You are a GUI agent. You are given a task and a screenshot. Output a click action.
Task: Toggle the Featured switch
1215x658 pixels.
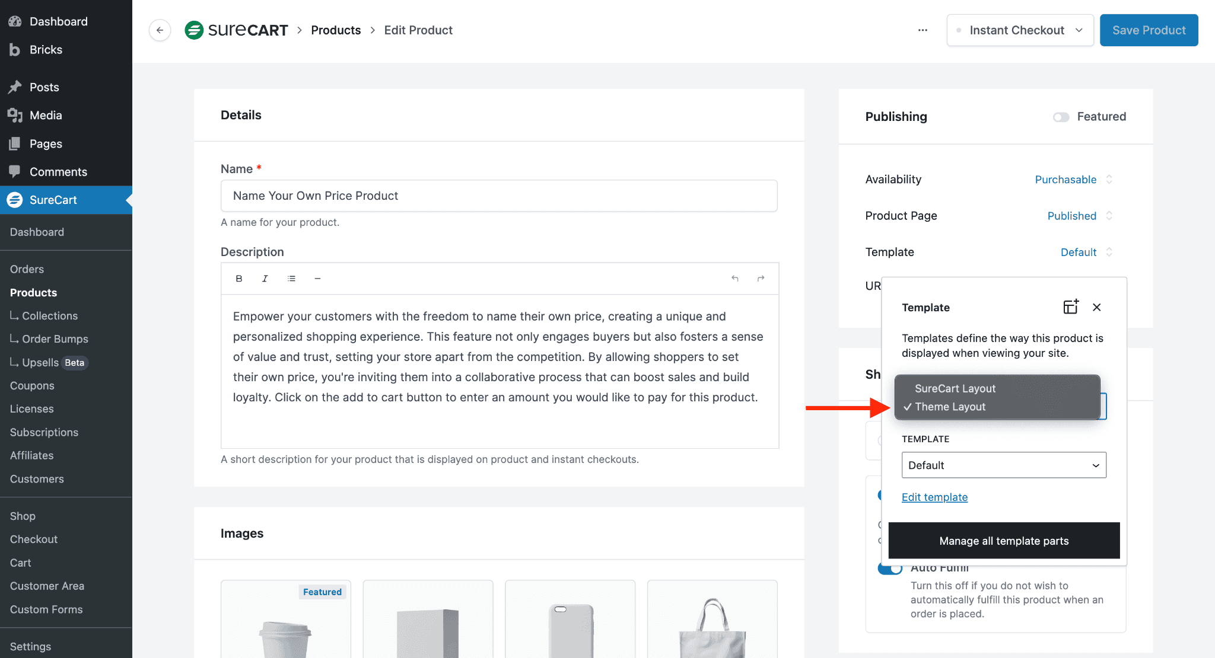1061,117
